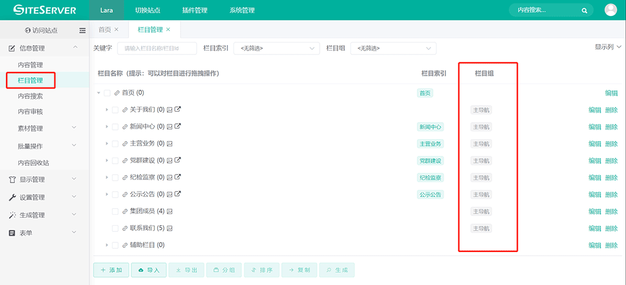
Task: Click the link icon before 首页
Action: [x=117, y=93]
